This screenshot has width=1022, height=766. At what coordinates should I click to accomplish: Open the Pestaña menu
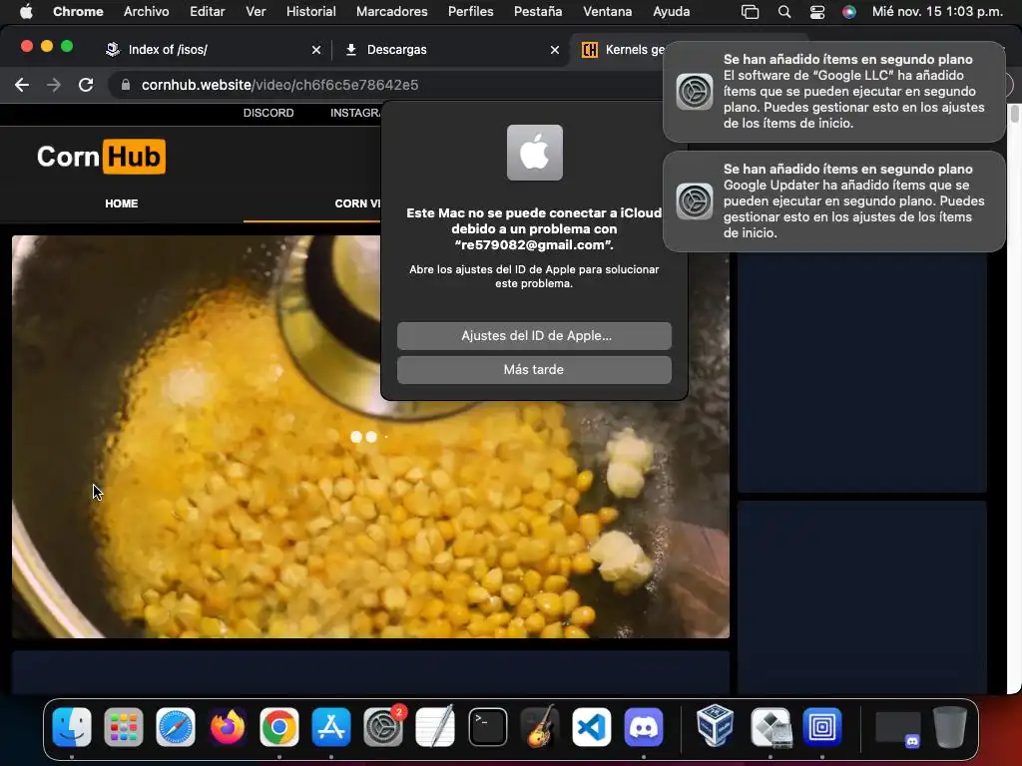pos(538,11)
